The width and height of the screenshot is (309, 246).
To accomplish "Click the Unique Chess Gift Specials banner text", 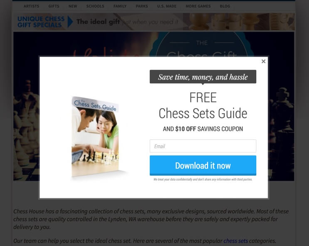I will (41, 22).
